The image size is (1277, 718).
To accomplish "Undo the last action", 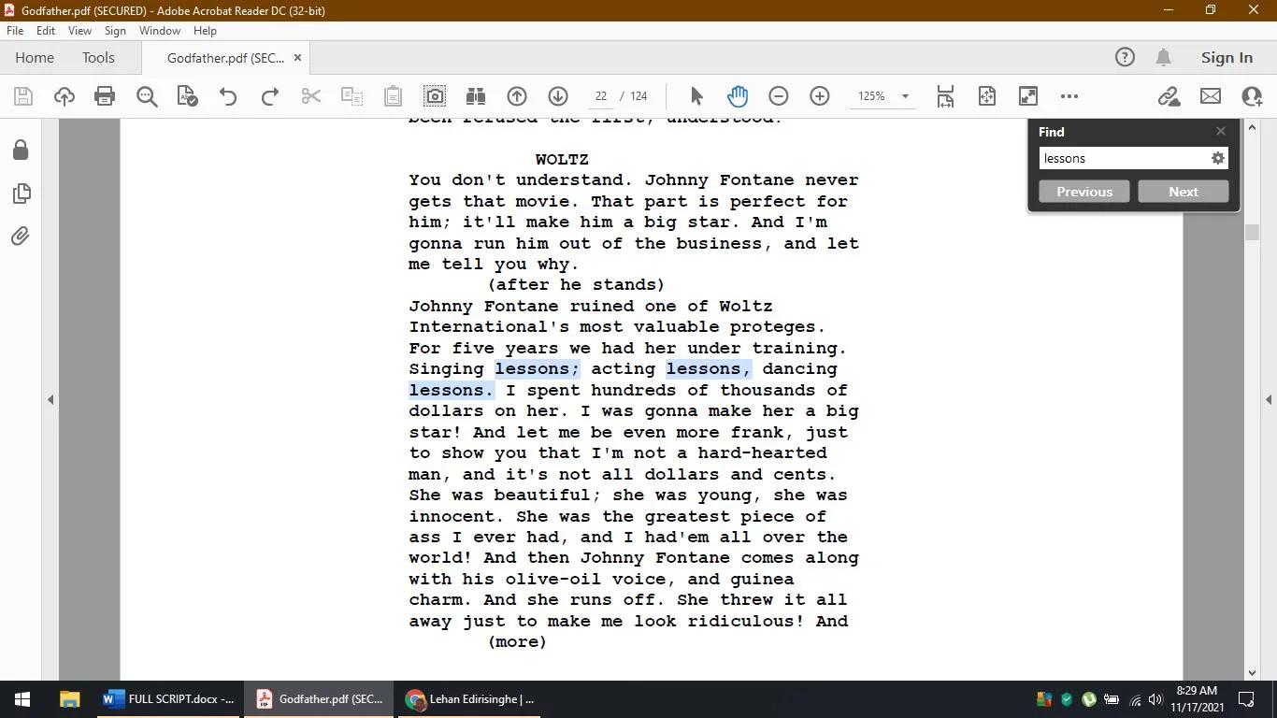I will point(228,96).
